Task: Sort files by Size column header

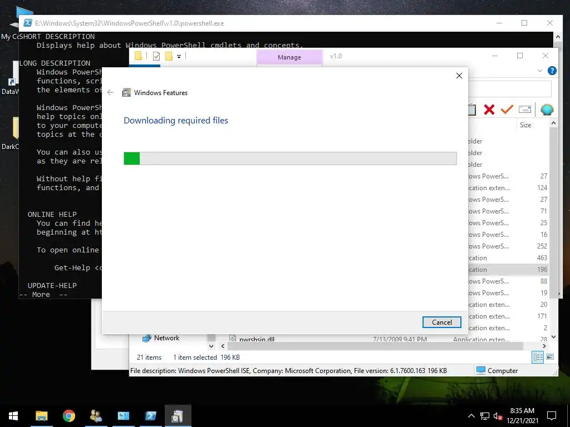Action: pyautogui.click(x=525, y=125)
